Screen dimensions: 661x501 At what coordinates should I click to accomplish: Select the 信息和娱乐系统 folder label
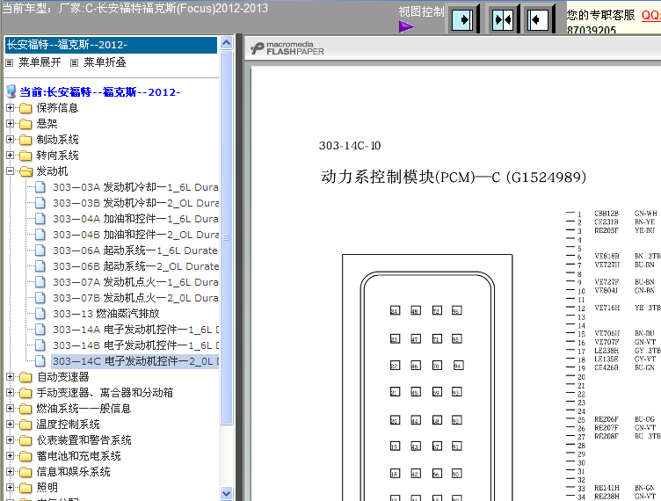pyautogui.click(x=73, y=472)
